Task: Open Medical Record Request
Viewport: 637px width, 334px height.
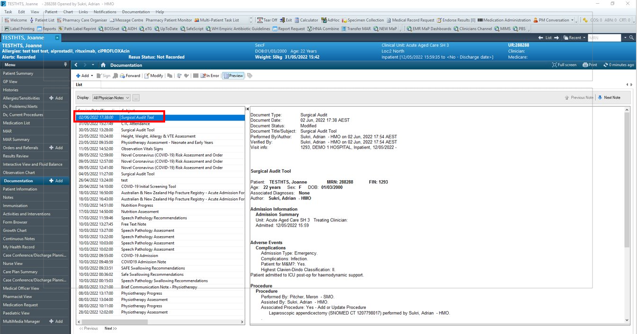Action: coord(410,20)
